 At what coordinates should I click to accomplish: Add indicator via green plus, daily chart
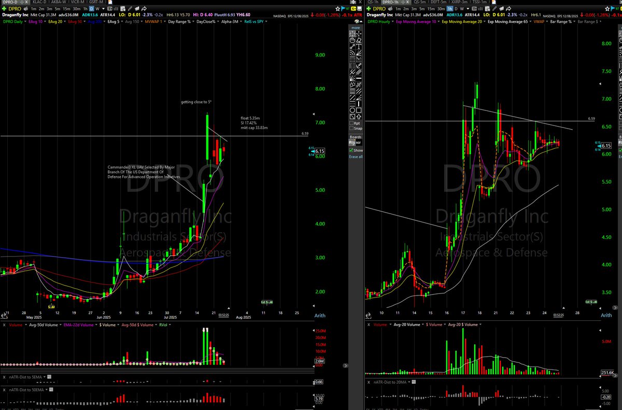[x=4, y=8]
